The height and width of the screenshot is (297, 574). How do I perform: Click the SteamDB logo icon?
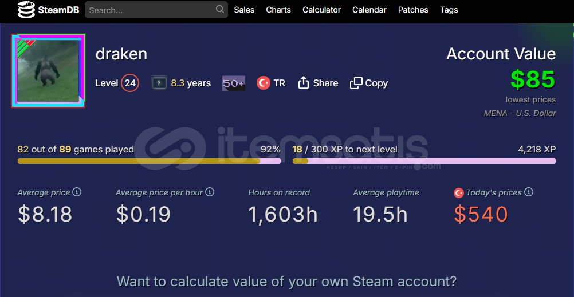pyautogui.click(x=26, y=10)
